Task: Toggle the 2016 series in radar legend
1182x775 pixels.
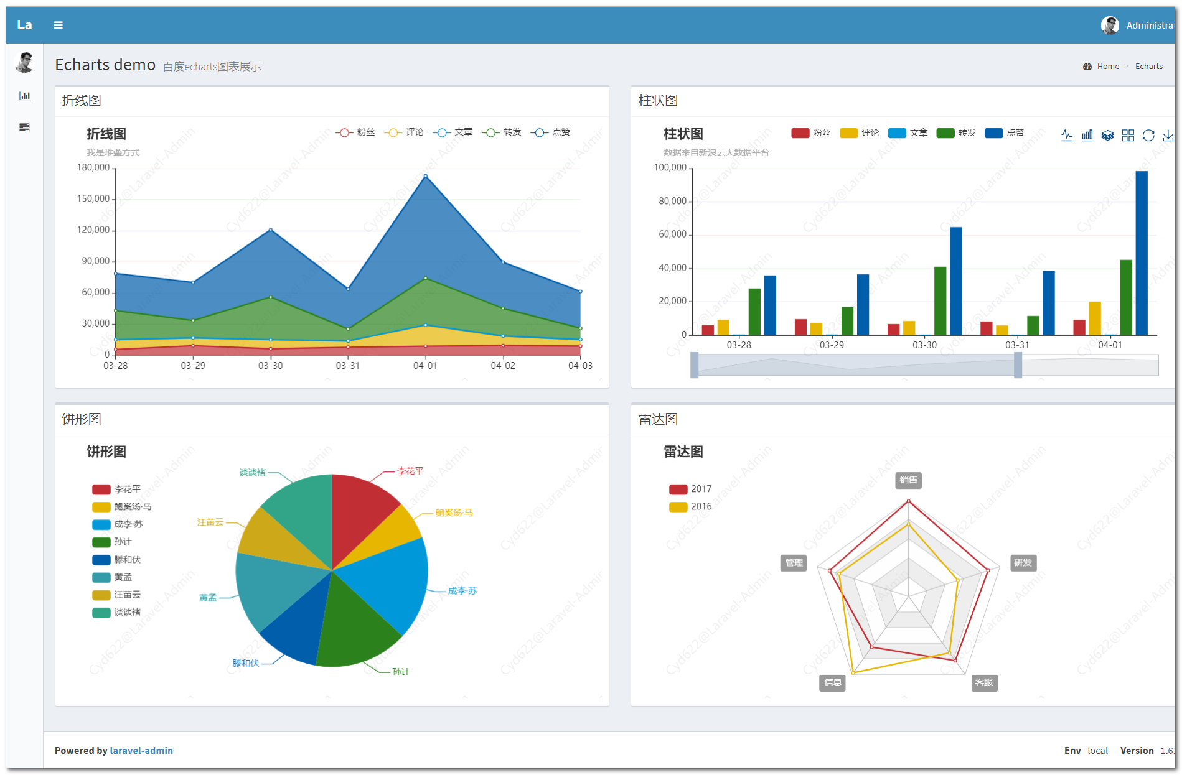Action: pos(690,506)
